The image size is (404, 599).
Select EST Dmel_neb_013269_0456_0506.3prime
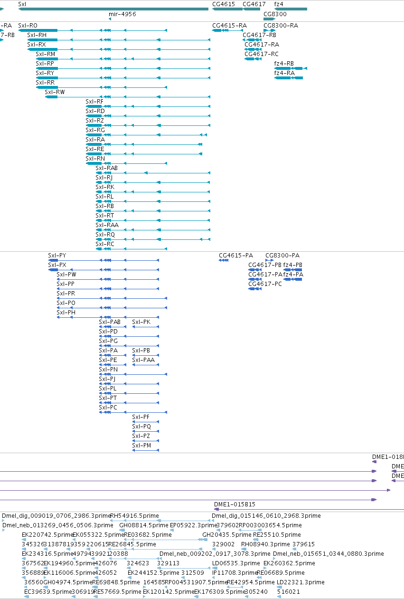click(x=58, y=525)
